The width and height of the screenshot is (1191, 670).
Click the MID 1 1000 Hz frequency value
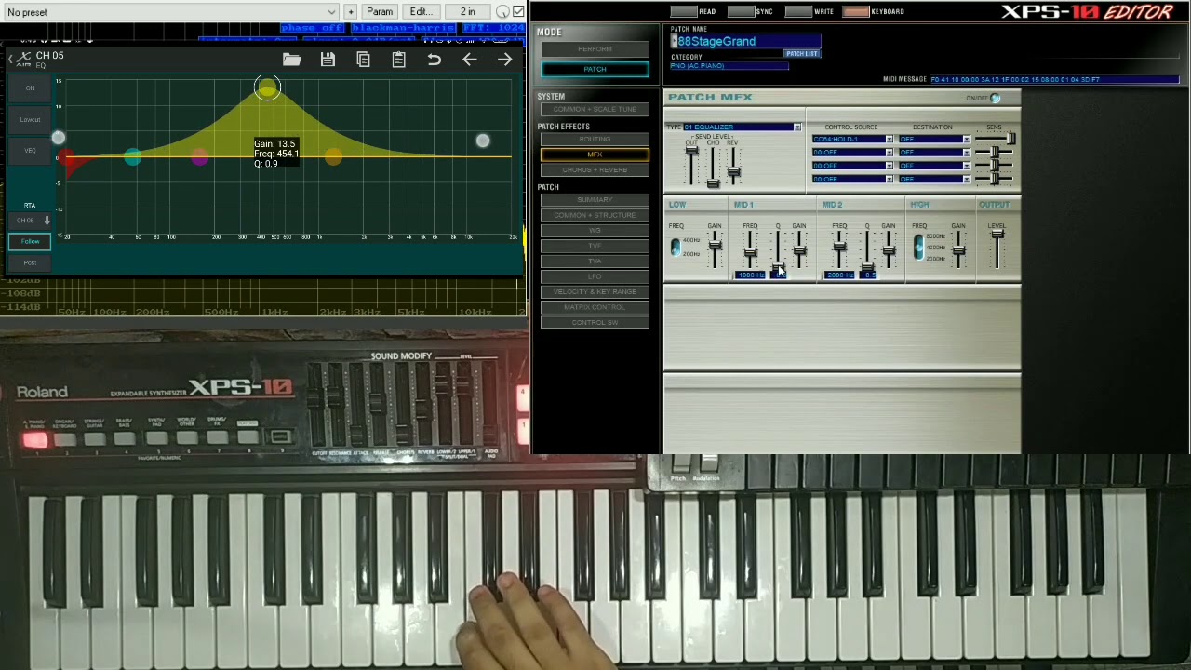click(750, 275)
